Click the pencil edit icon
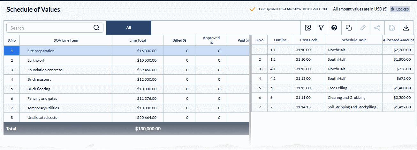This screenshot has width=417, height=150. pyautogui.click(x=363, y=28)
